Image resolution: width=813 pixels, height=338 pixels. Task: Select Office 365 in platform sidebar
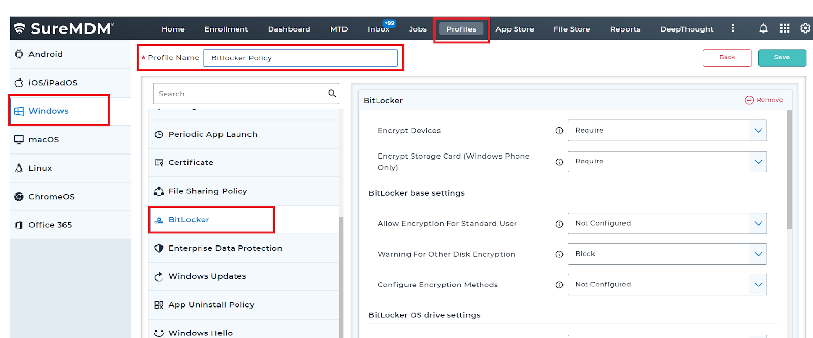pyautogui.click(x=70, y=225)
